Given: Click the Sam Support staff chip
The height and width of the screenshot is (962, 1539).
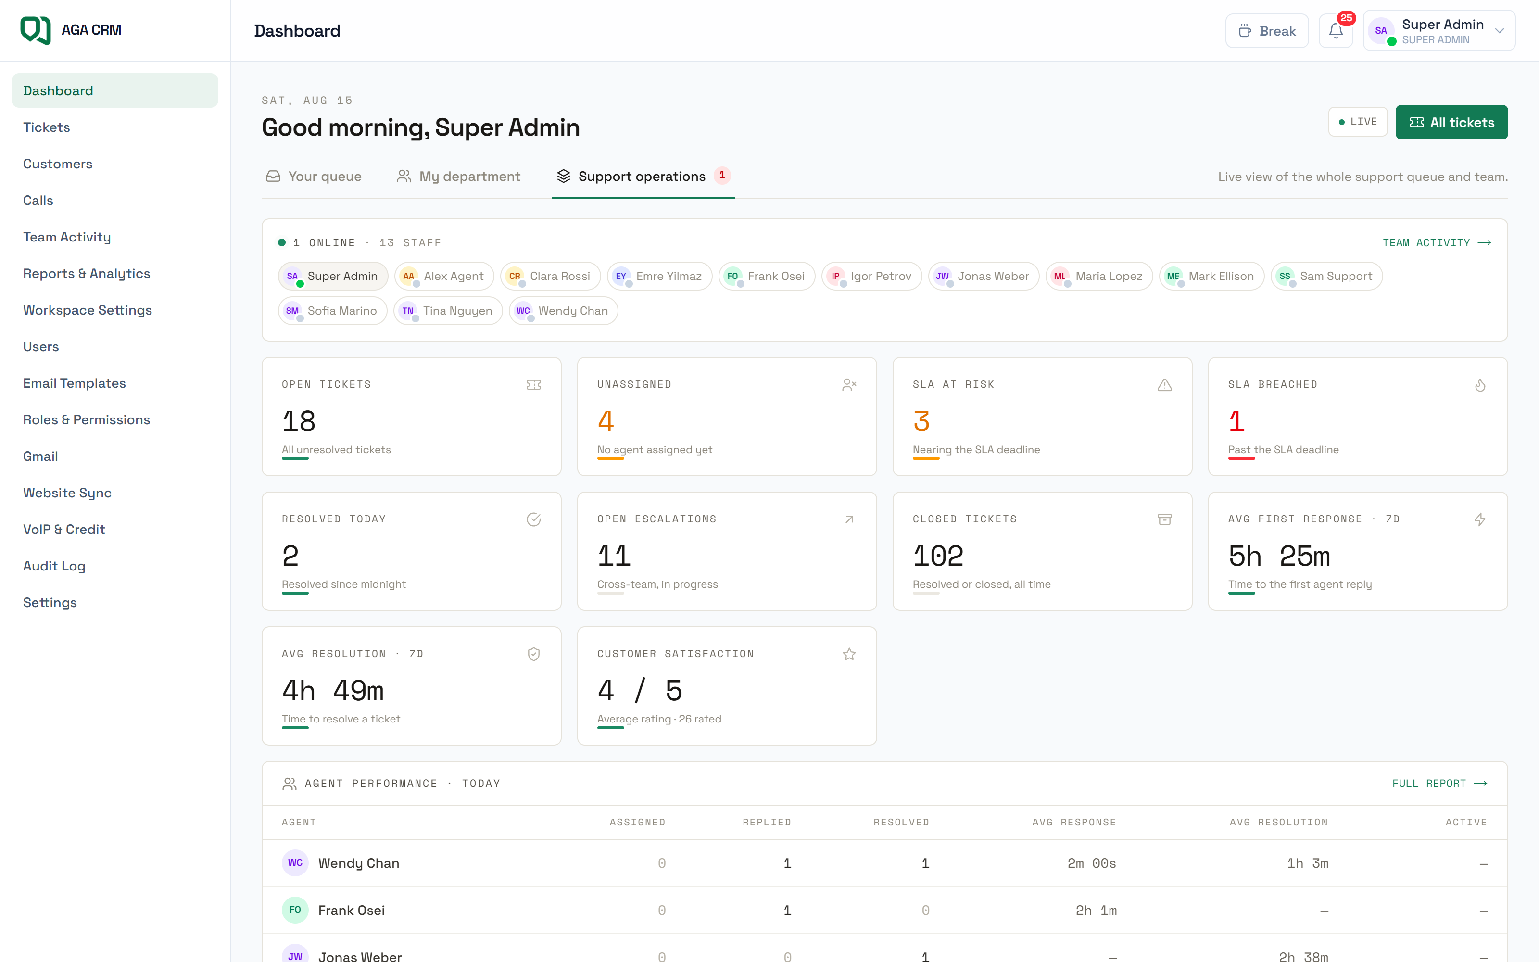Looking at the screenshot, I should tap(1326, 276).
